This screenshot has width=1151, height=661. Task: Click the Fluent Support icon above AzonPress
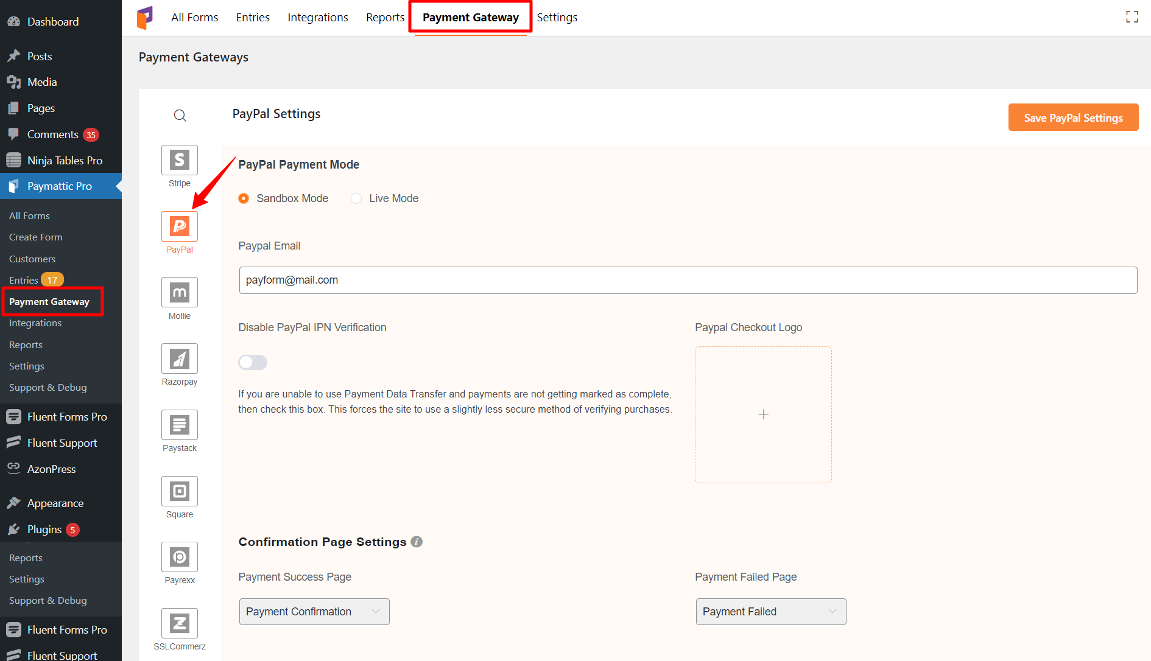[x=13, y=442]
